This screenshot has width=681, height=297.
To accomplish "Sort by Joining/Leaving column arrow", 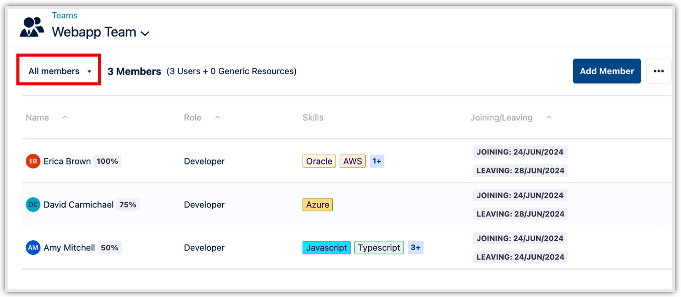I will [x=549, y=117].
